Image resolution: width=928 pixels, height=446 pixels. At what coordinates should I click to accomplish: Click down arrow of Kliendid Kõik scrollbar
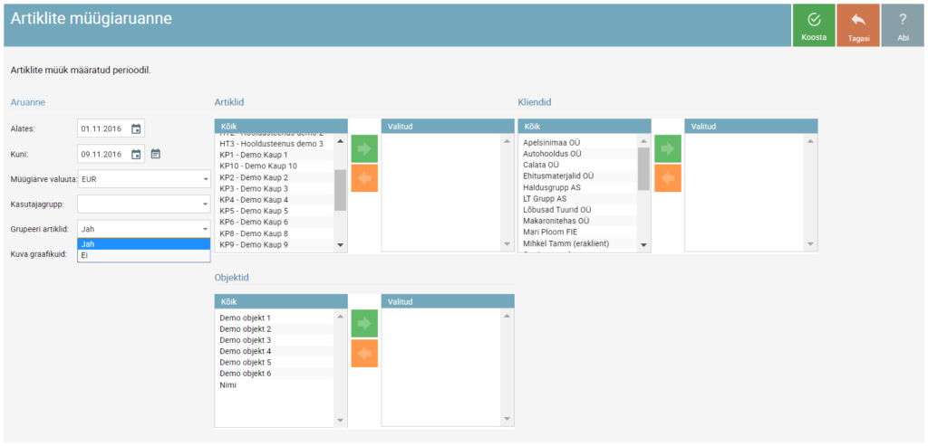click(644, 244)
